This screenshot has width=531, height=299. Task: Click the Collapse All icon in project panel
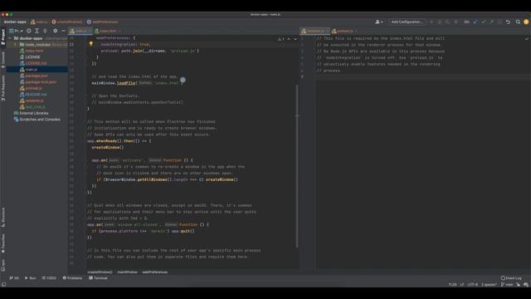pyautogui.click(x=45, y=31)
